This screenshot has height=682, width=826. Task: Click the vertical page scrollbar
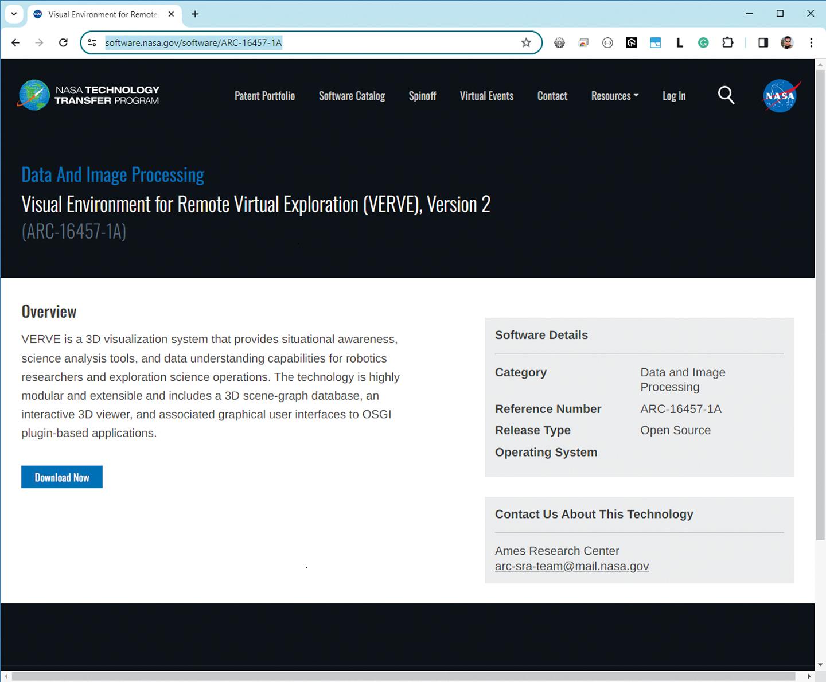point(820,304)
